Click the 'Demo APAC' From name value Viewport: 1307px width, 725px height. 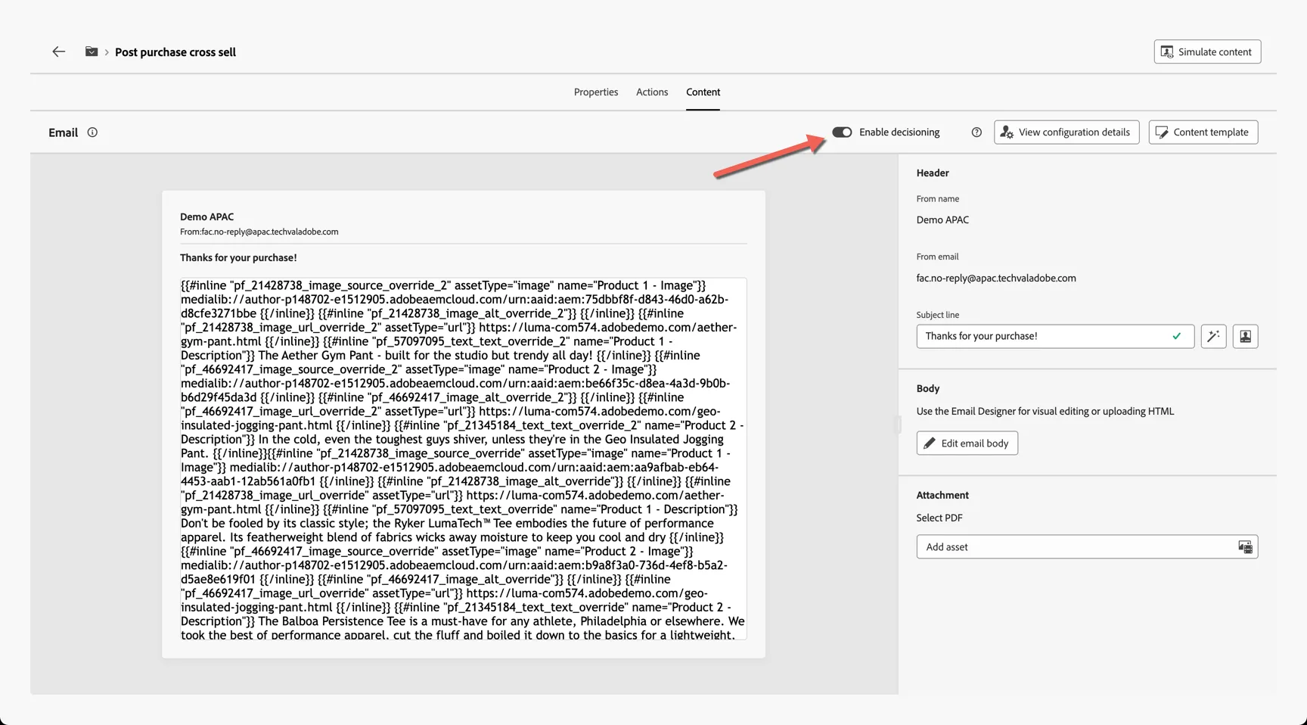coord(942,220)
